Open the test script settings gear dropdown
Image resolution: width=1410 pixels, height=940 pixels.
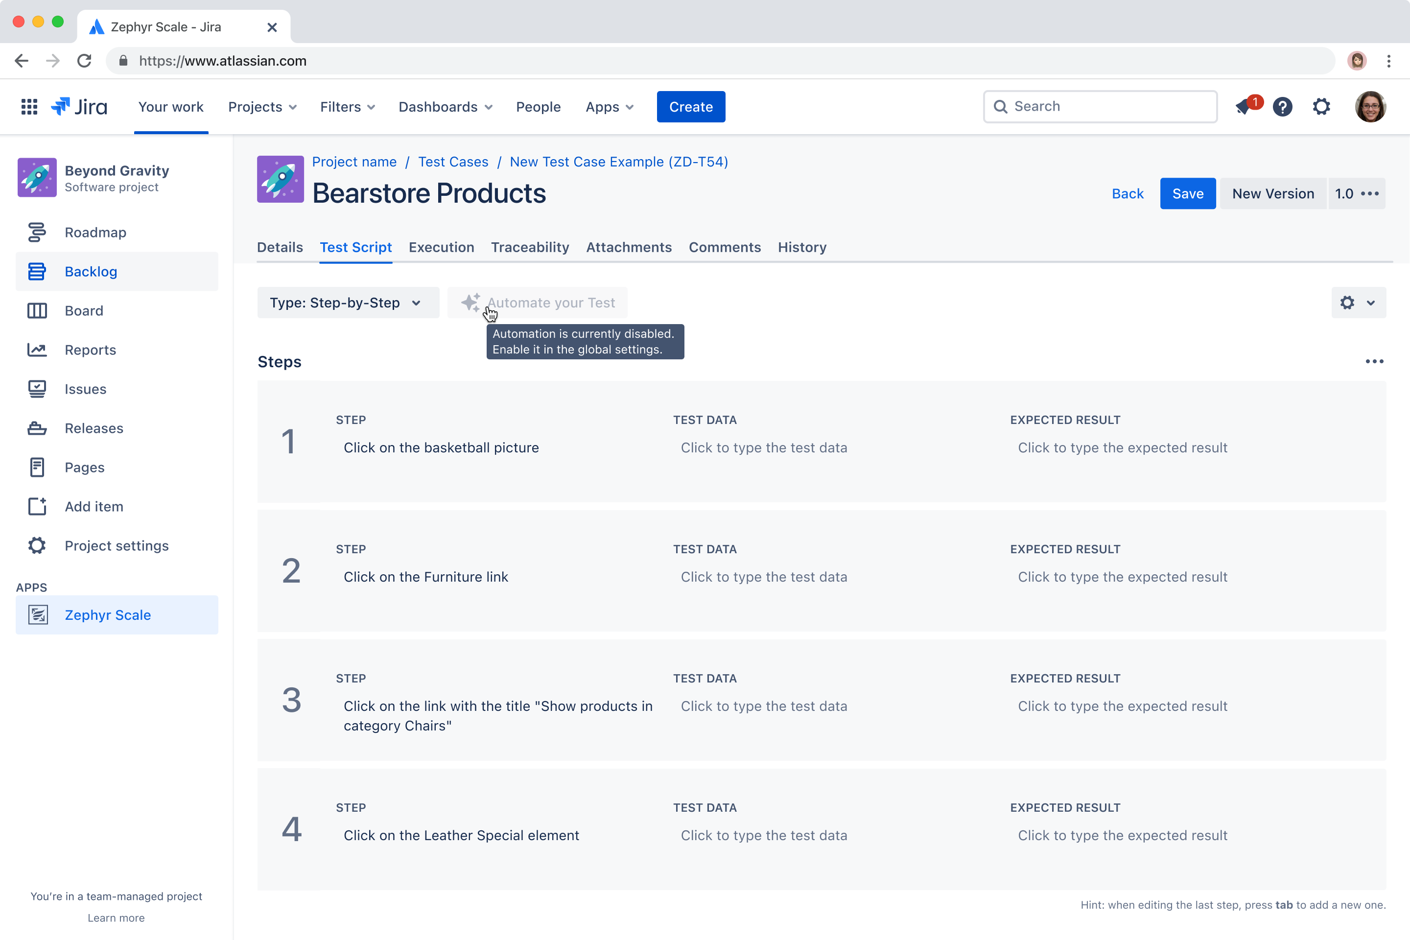pos(1359,303)
